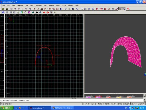Image resolution: width=146 pixels, height=110 pixels.
Task: Open the Selection menu
Action: pyautogui.click(x=20, y=5)
